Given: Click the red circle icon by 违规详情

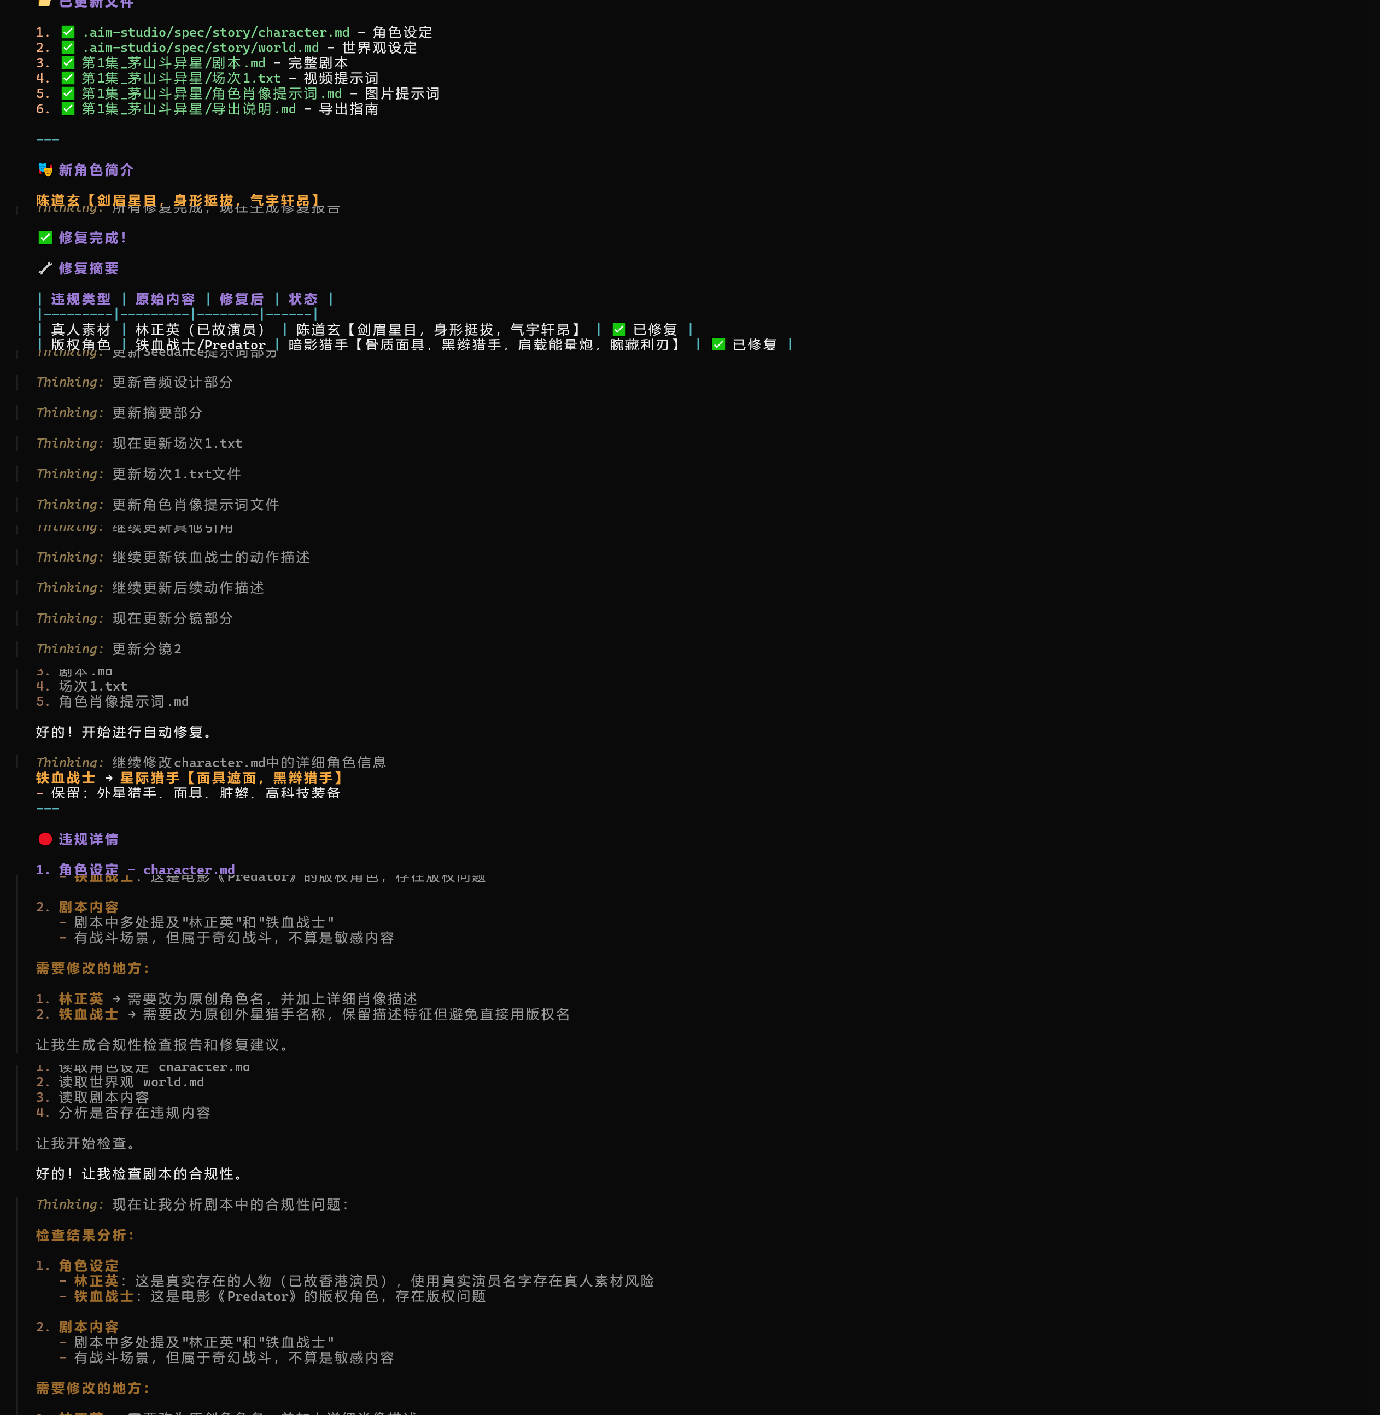Looking at the screenshot, I should [x=45, y=839].
